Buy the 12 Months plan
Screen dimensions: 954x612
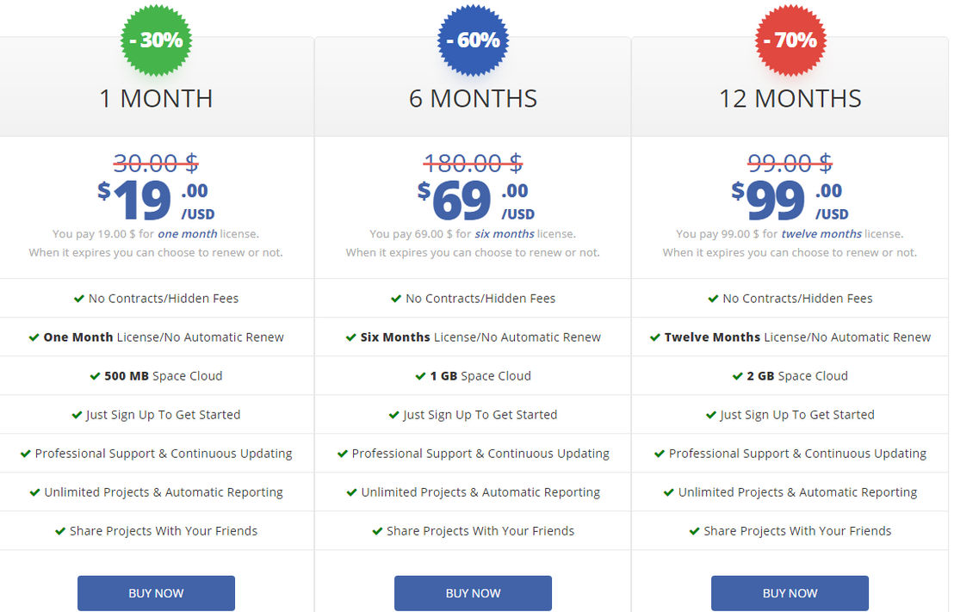(790, 593)
